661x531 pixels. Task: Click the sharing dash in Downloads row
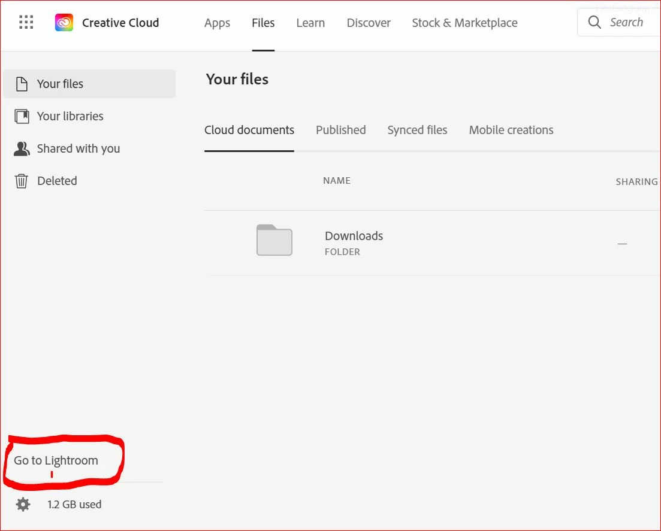[x=622, y=244]
